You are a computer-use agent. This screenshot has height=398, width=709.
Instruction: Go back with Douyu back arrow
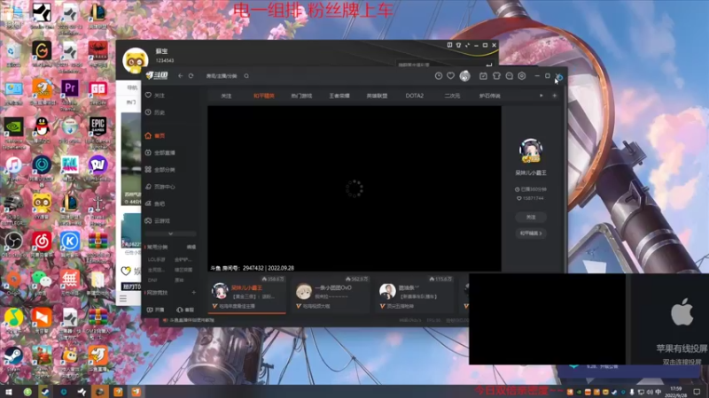181,76
